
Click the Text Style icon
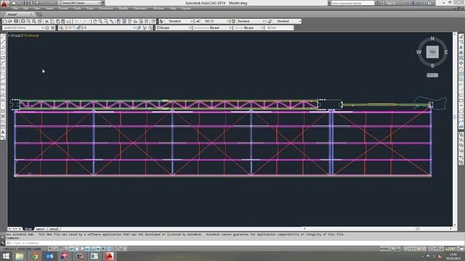tap(161, 21)
